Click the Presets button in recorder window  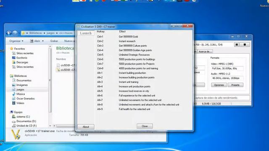[235, 85]
